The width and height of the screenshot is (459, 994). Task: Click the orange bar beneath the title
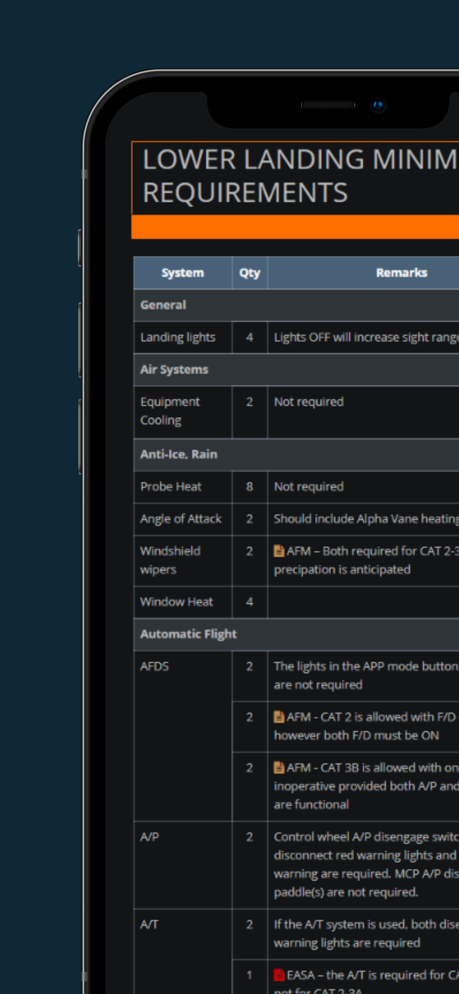click(295, 227)
